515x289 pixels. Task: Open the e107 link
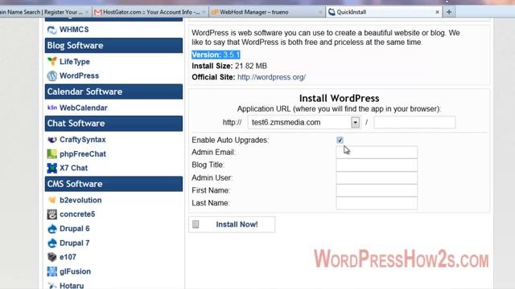(68, 257)
